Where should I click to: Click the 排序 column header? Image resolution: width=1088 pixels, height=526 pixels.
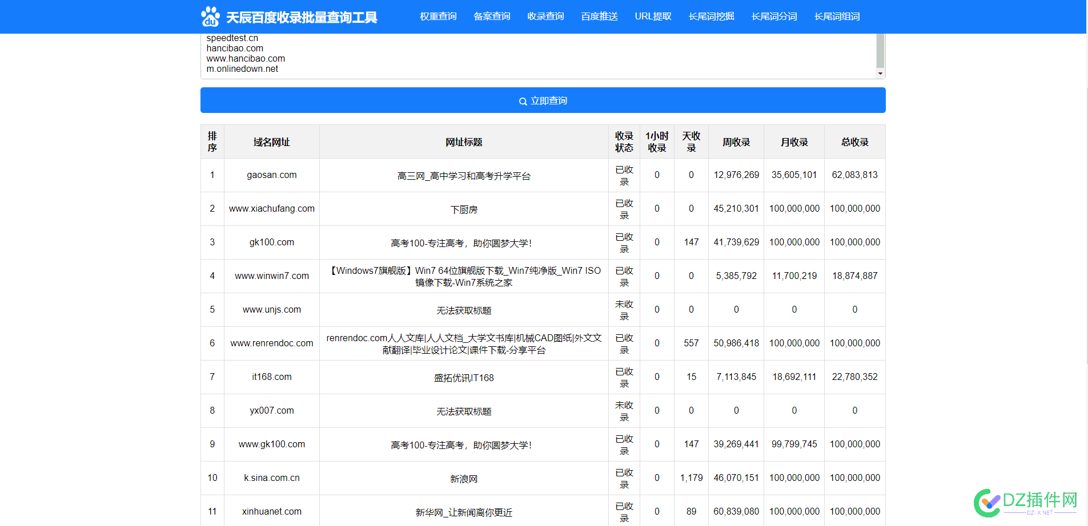(x=212, y=142)
